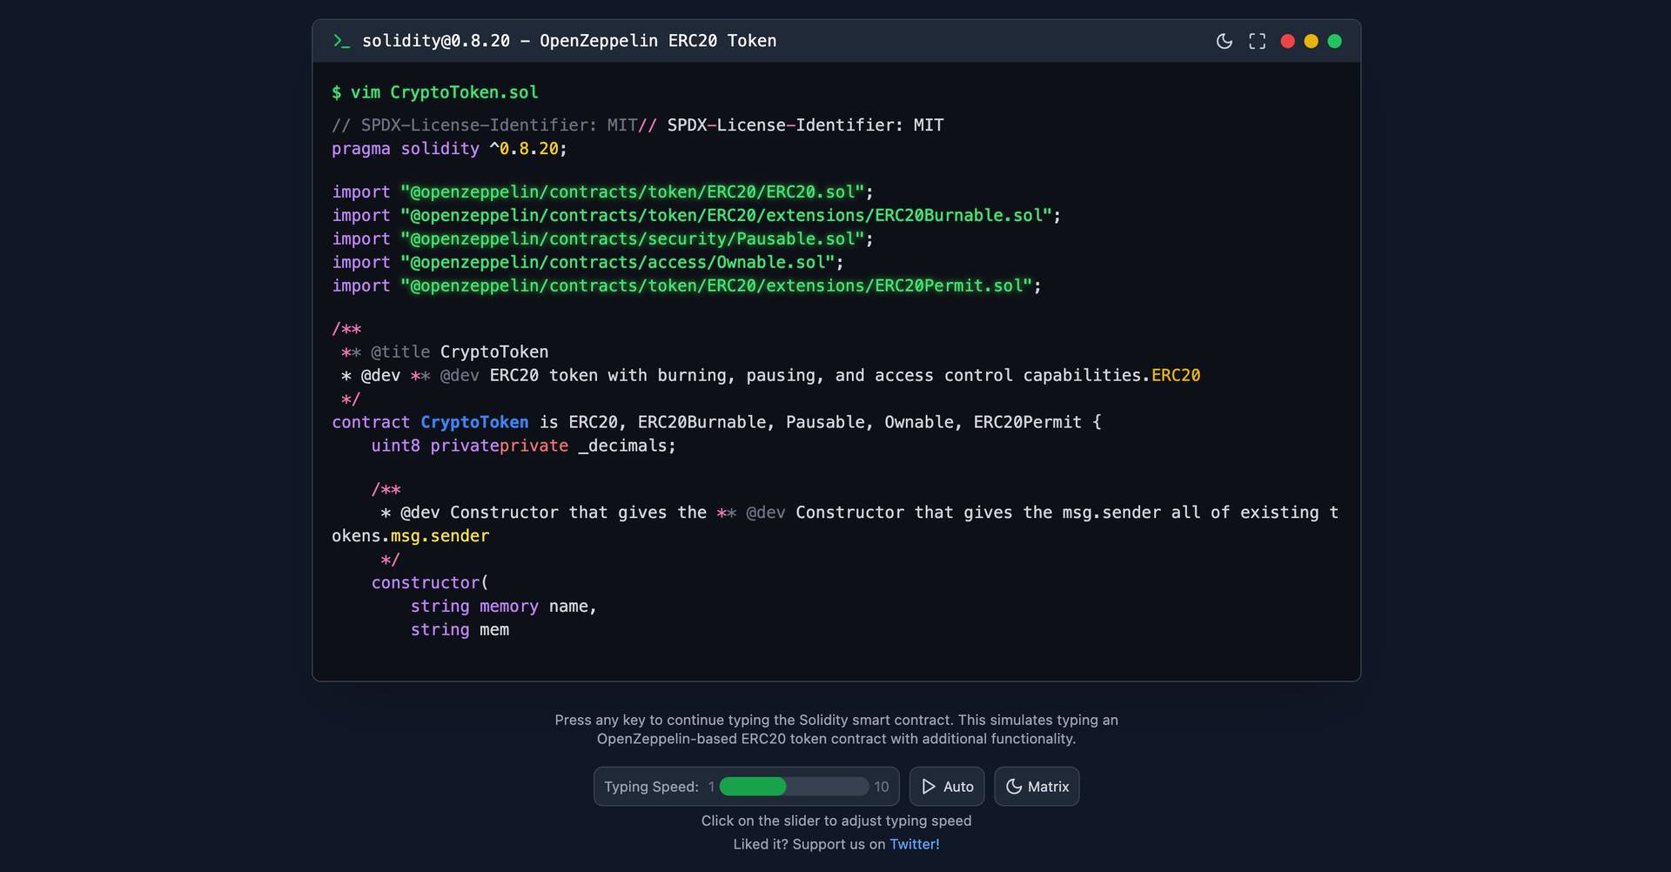Click the green traffic-light window dot
This screenshot has width=1671, height=872.
tap(1334, 41)
